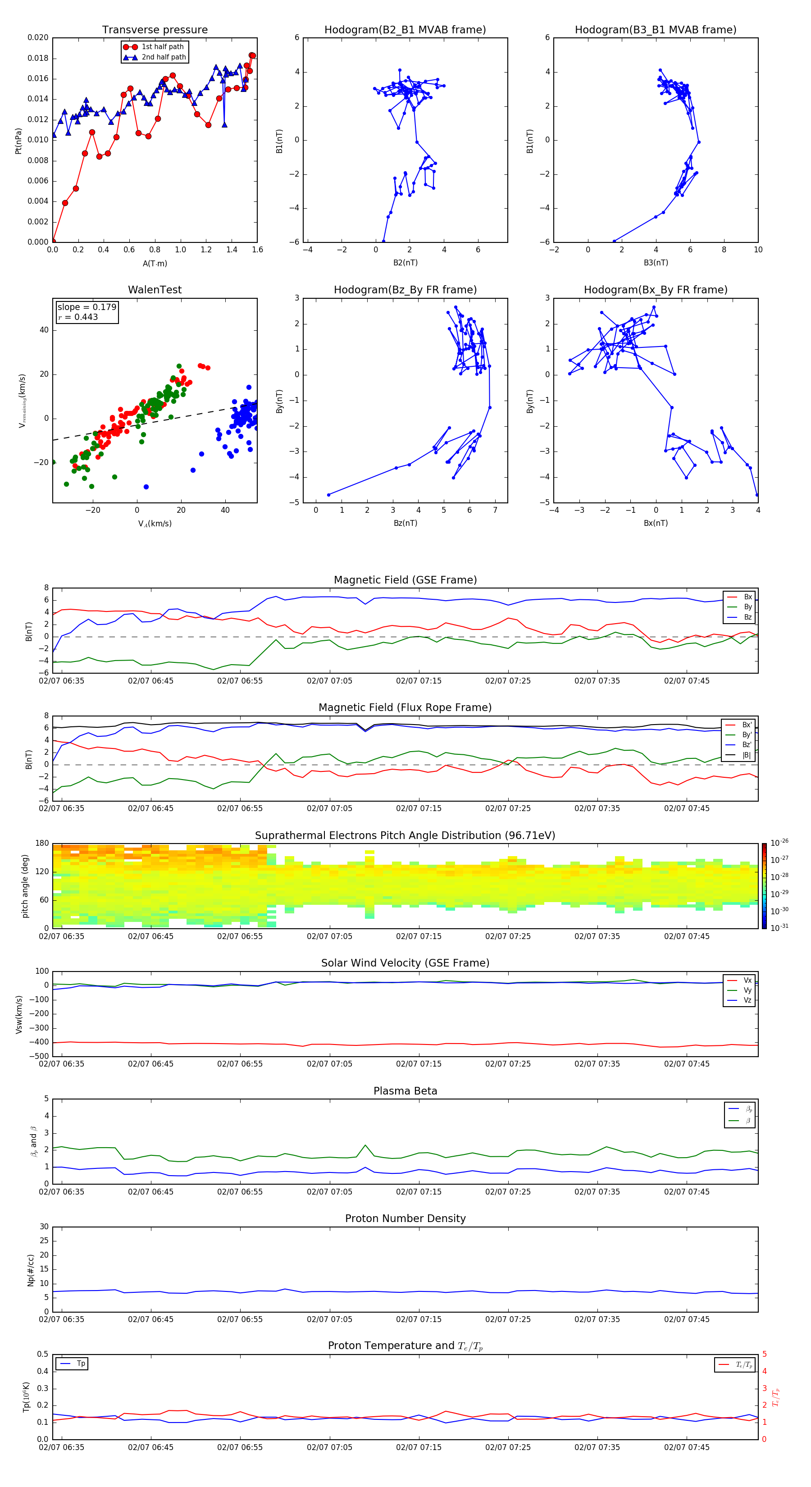Click the "Transverse pressure" plot title
811x1487 pixels.
click(x=155, y=30)
